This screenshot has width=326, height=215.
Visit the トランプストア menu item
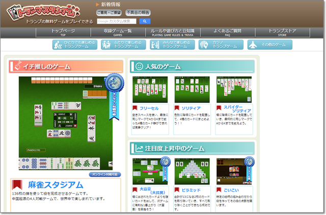point(282,33)
